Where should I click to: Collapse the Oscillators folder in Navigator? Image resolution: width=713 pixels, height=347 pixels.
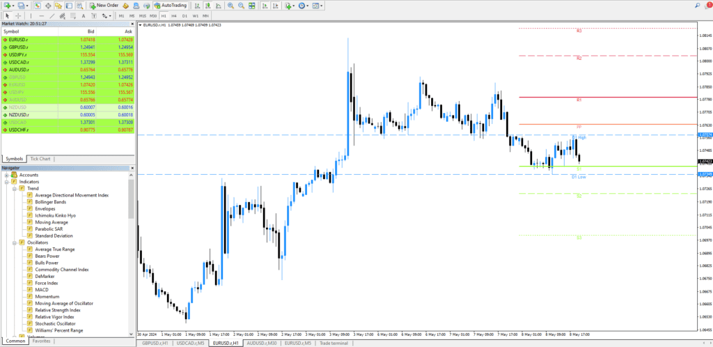pyautogui.click(x=14, y=242)
